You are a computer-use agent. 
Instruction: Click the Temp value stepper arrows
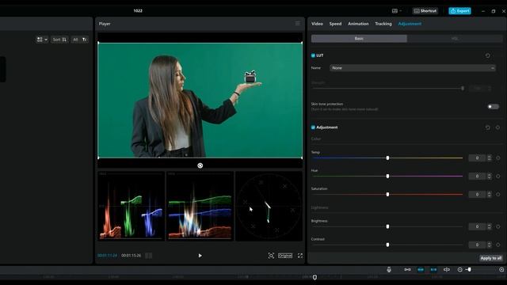point(490,158)
